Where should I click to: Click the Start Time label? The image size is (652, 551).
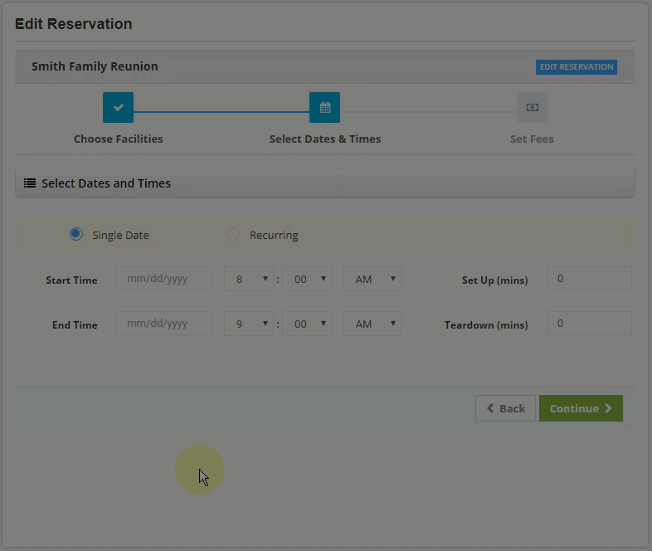71,280
